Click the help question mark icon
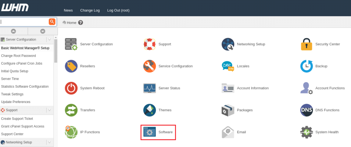The width and height of the screenshot is (351, 147). [81, 23]
